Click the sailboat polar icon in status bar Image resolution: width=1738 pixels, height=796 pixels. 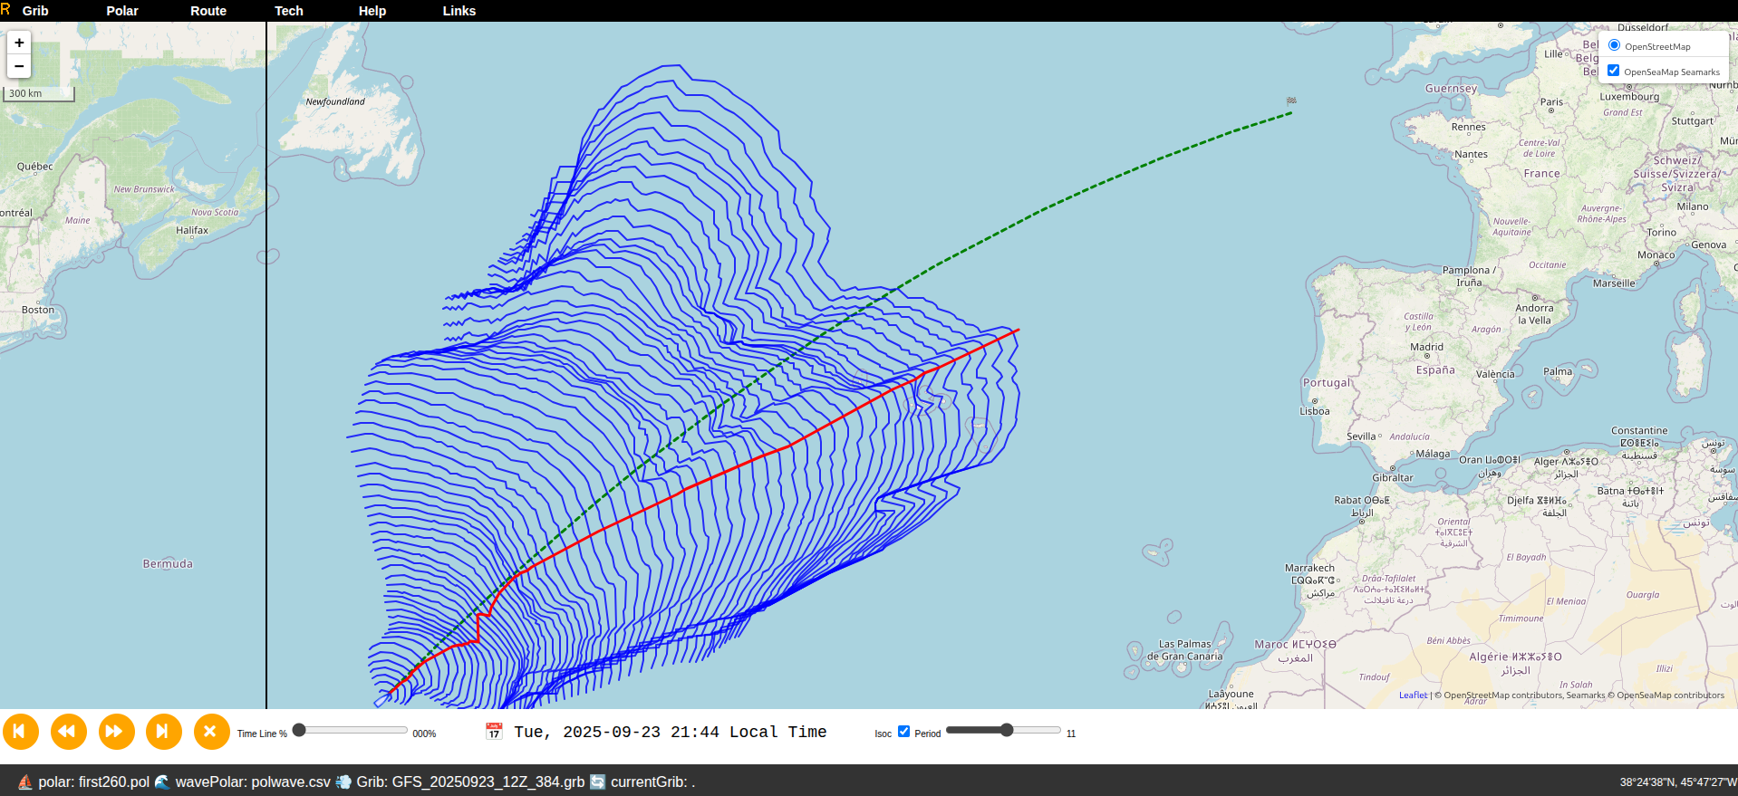pos(24,782)
